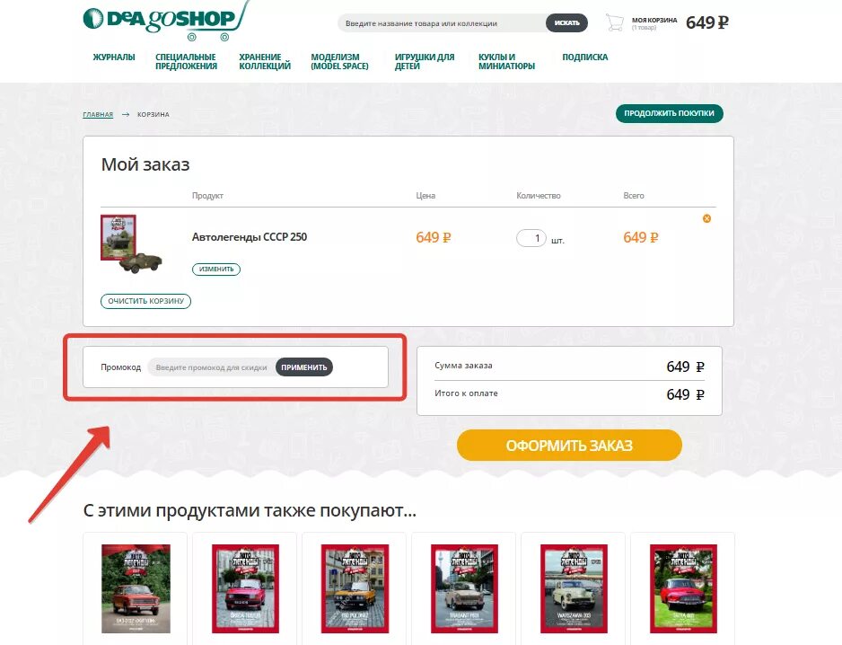Click ПРОДОЛЖИТЬ ПОКУПКИ button
This screenshot has width=842, height=645.
[669, 113]
